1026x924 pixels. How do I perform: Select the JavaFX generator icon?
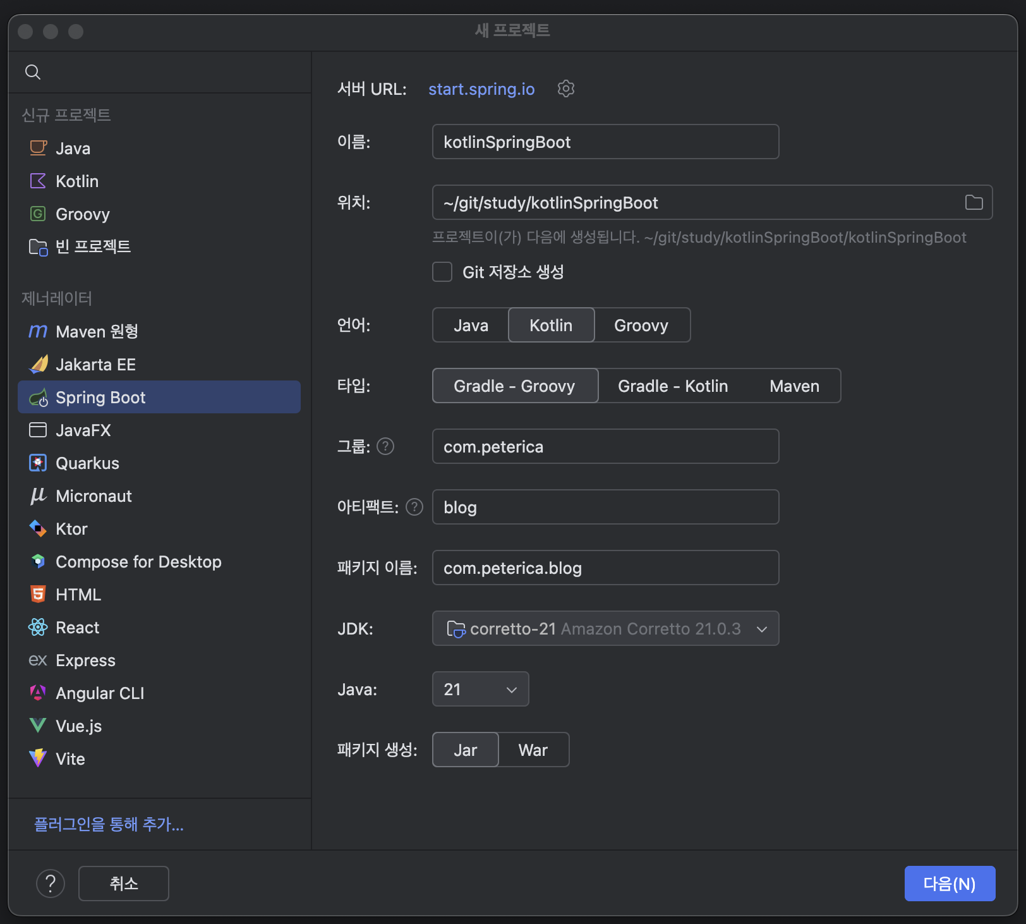pos(38,430)
